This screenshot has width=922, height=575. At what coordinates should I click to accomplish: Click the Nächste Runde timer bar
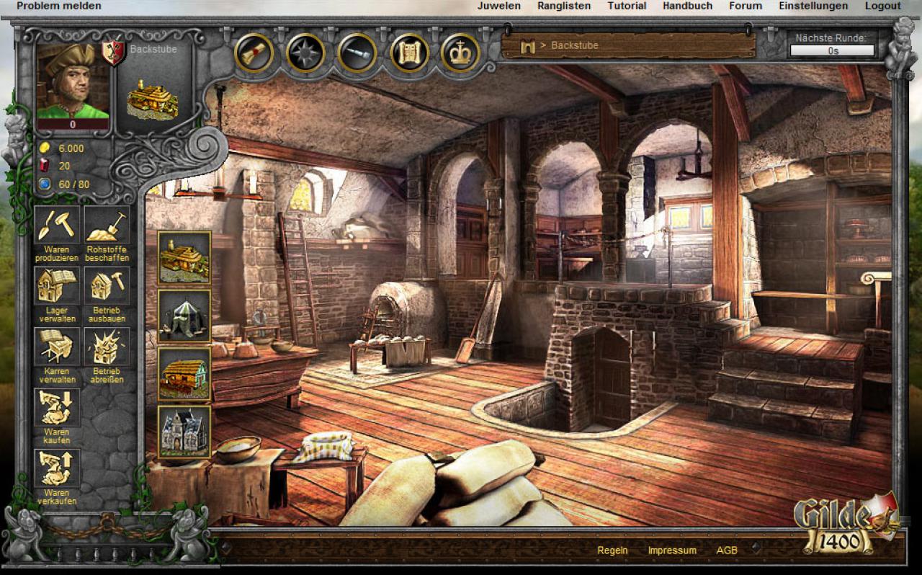click(833, 51)
